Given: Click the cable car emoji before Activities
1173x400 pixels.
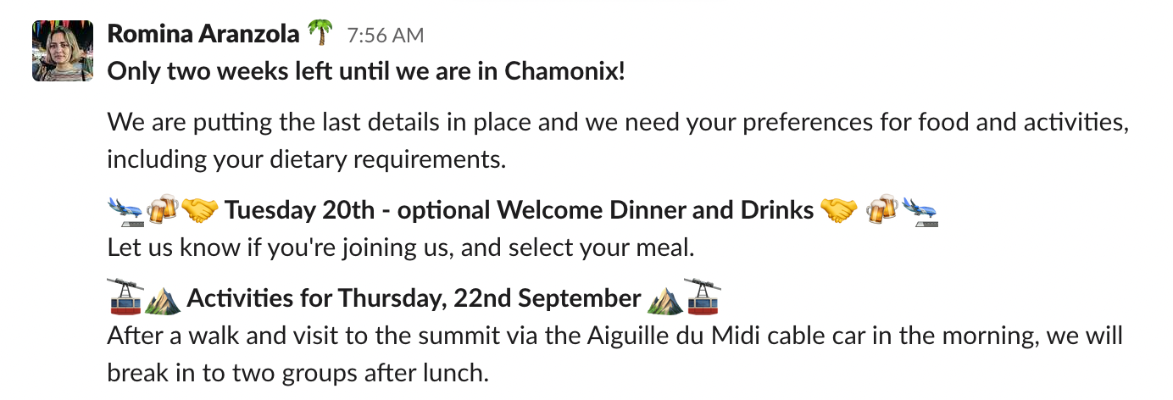Looking at the screenshot, I should click(124, 298).
